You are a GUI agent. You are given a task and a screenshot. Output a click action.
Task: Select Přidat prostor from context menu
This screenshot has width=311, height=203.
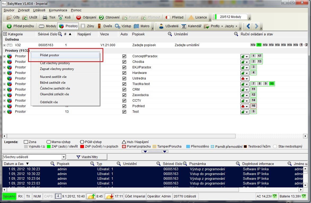(50, 55)
